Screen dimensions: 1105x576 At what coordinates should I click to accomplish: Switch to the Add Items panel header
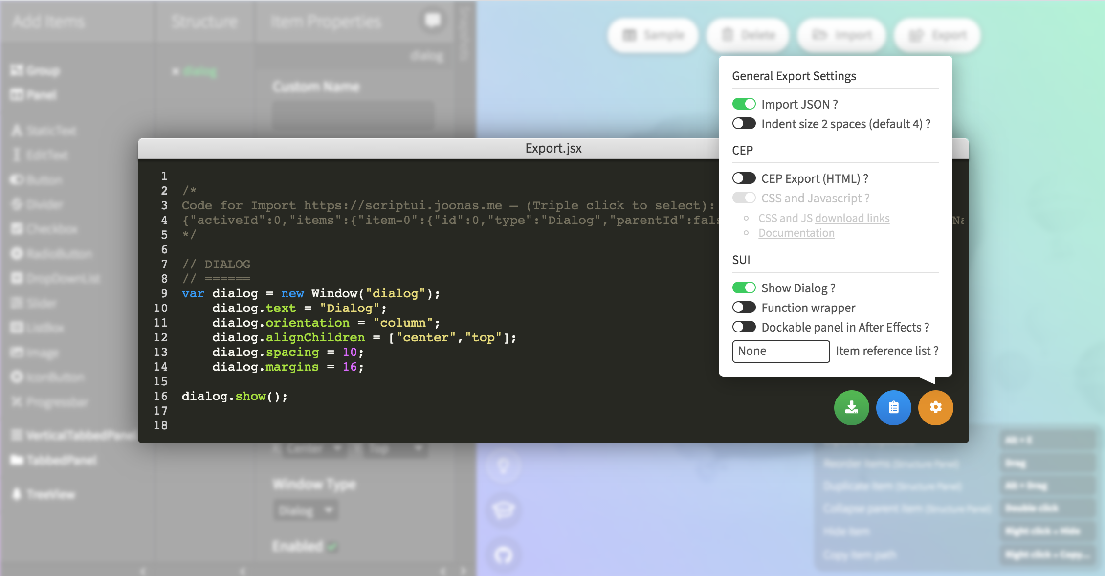[49, 22]
